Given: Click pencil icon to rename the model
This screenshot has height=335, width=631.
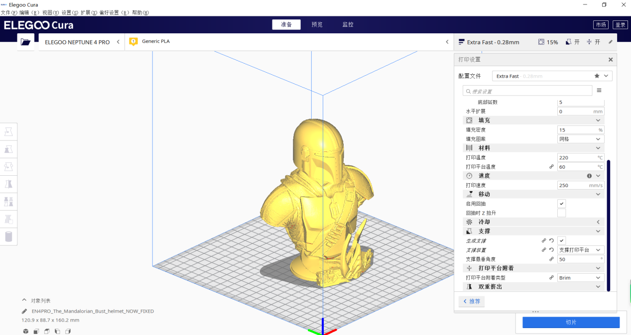Looking at the screenshot, I should click(24, 311).
